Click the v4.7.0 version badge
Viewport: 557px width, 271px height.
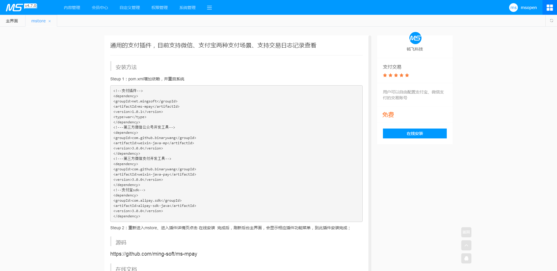31,5
